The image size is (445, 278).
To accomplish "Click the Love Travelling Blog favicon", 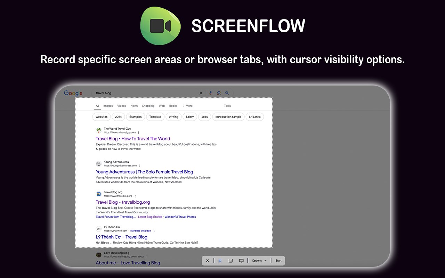I will (x=99, y=255).
